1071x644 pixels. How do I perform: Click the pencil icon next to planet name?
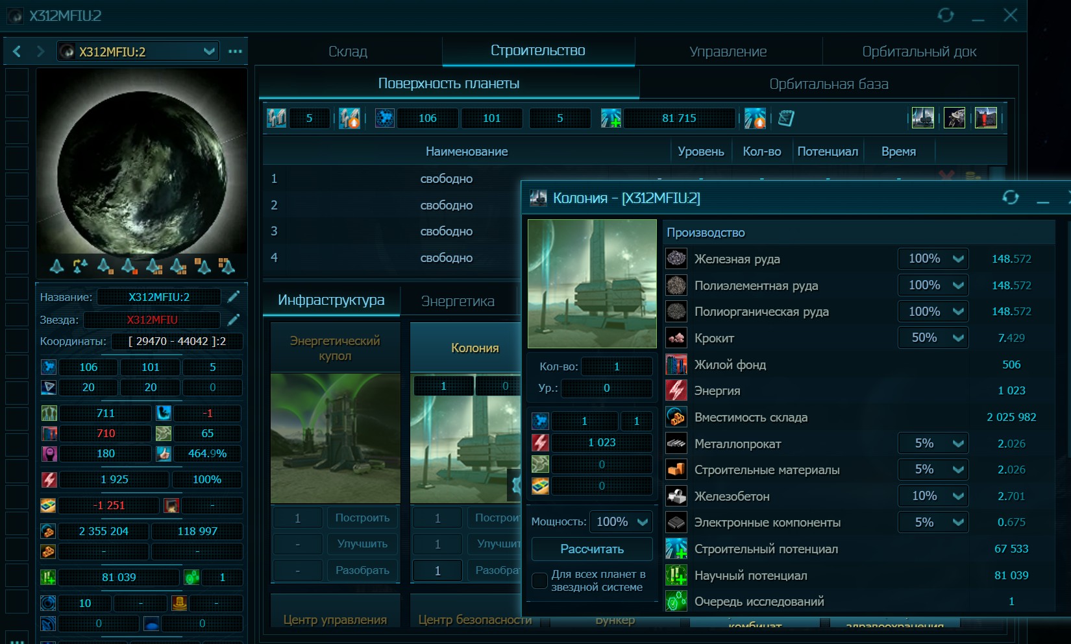click(x=233, y=297)
